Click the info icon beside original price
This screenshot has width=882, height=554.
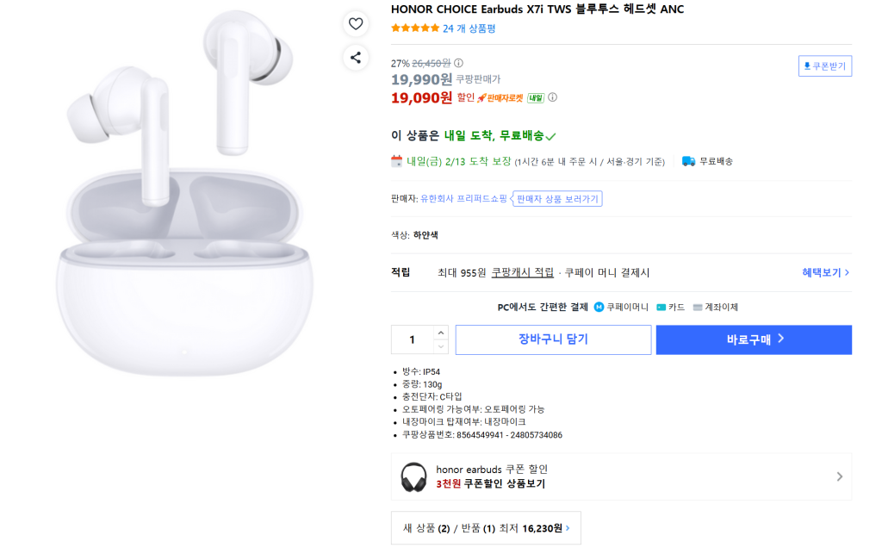click(x=458, y=63)
